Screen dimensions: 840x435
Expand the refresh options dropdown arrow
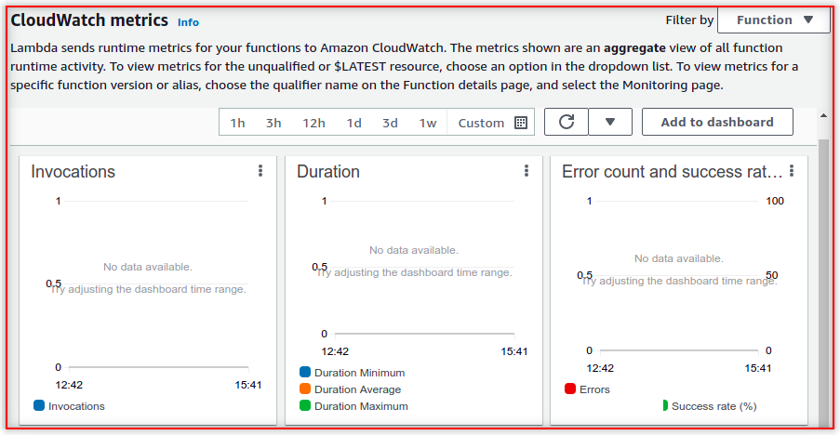click(610, 122)
